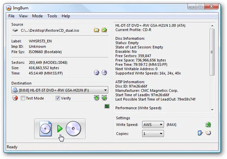Expand the Write Speed AWS dropdown
227x159 pixels.
[x=161, y=125]
